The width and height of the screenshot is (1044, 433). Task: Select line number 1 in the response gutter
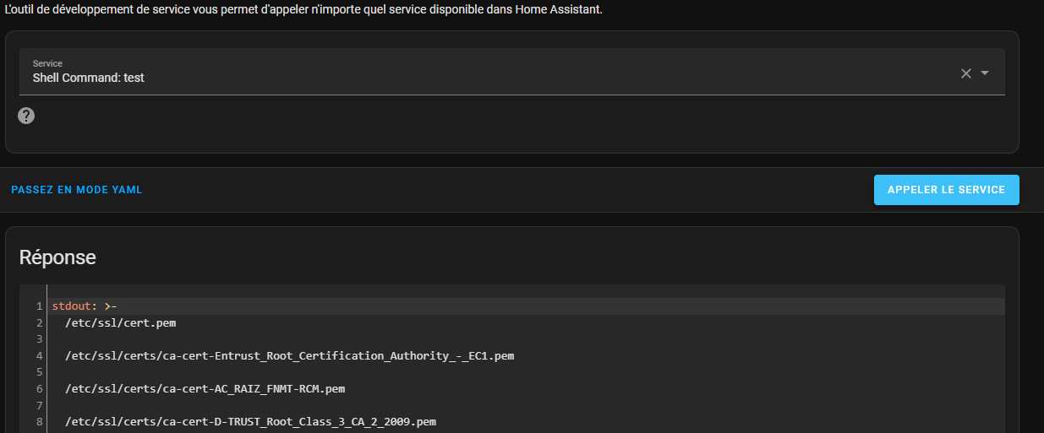[40, 306]
